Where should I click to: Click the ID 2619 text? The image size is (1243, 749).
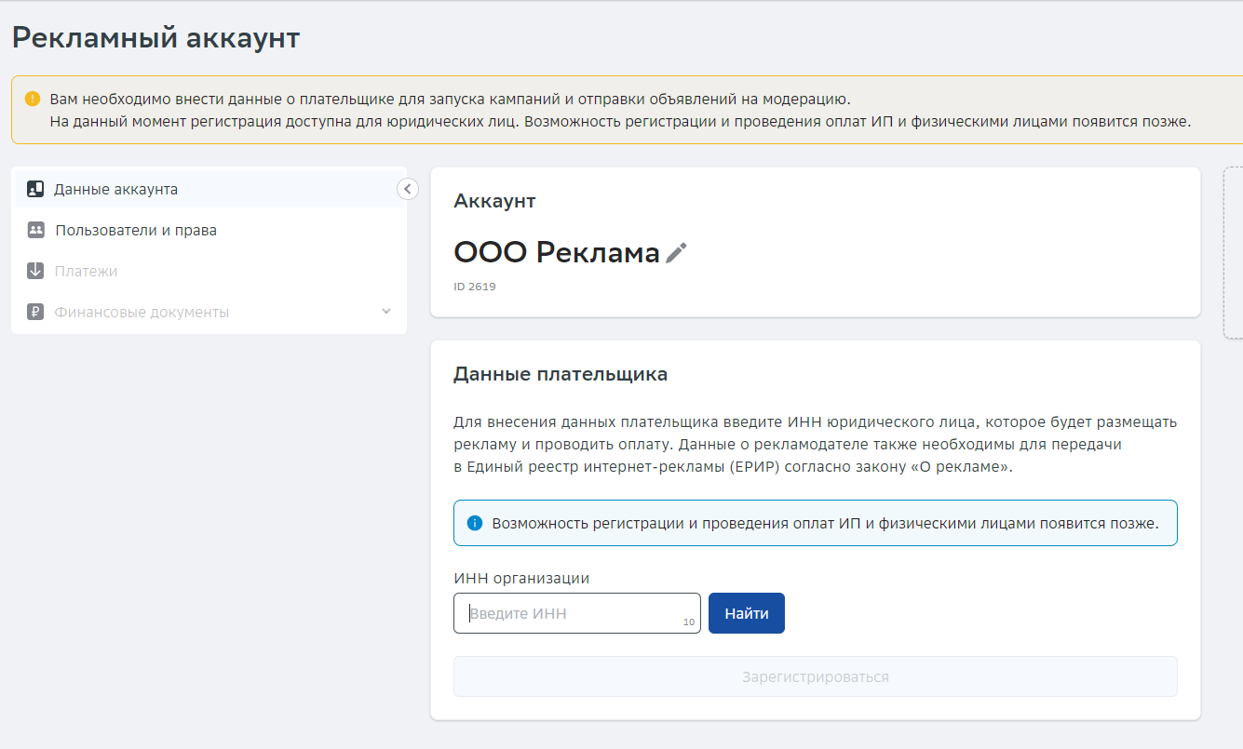[x=475, y=287]
